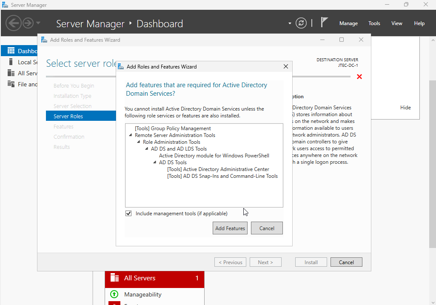Select [Tools] AD DS Snap-Ins and Command-Line Tools
This screenshot has height=305, width=436.
tap(222, 176)
